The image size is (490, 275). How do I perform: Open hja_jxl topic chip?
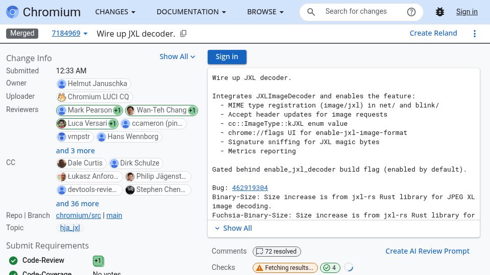click(70, 228)
